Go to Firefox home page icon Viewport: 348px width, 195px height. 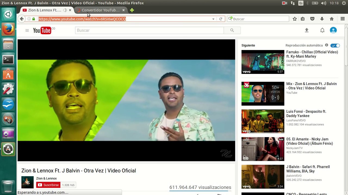pyautogui.click(x=332, y=19)
